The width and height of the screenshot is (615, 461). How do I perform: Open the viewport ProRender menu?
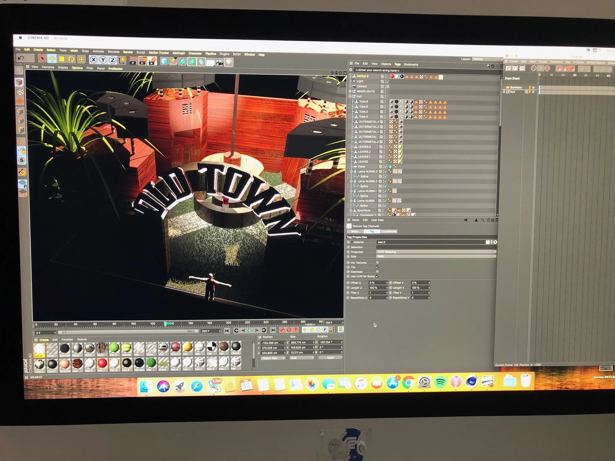pos(116,69)
